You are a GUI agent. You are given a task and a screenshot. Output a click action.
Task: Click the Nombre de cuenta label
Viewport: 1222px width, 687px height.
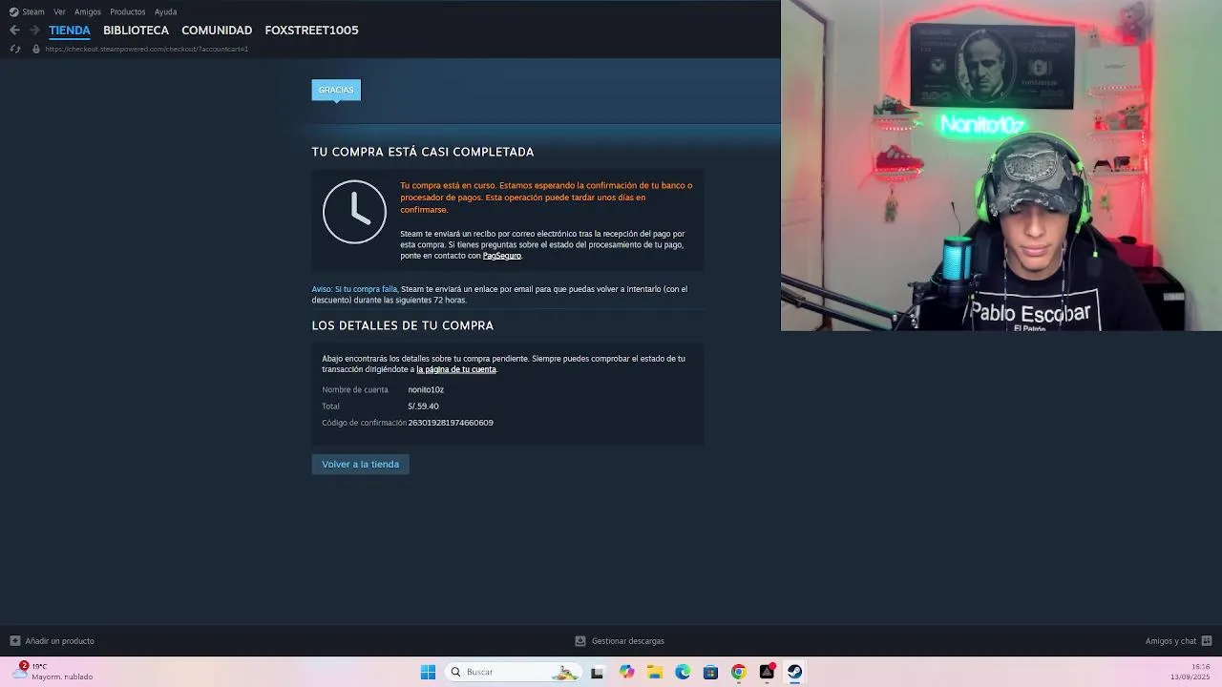point(355,389)
